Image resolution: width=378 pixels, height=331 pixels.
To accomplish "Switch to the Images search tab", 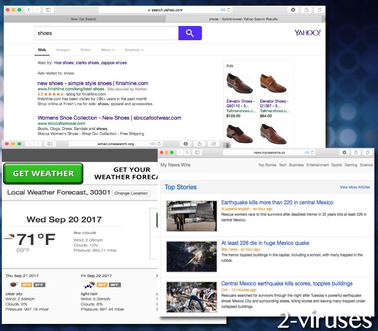I will coord(63,50).
